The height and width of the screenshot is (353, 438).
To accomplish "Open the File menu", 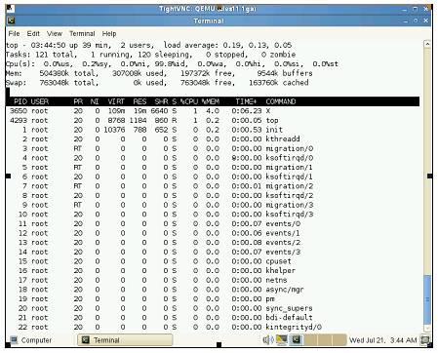I will (14, 33).
